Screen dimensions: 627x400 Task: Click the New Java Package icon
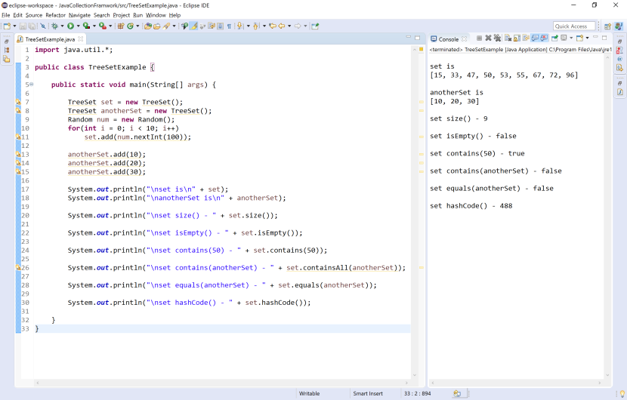pyautogui.click(x=120, y=26)
